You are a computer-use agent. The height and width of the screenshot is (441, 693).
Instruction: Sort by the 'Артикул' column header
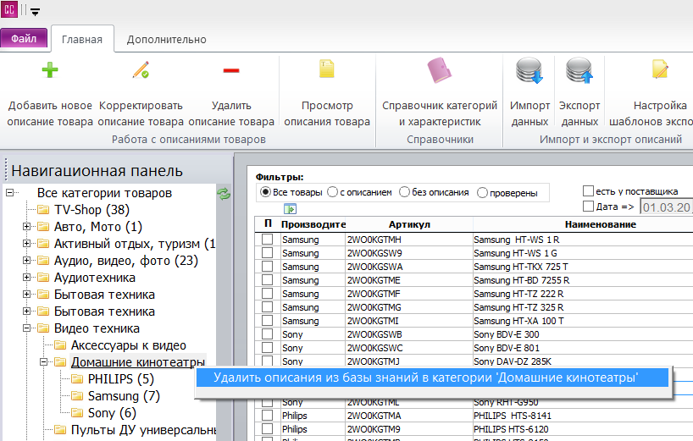[x=409, y=224]
